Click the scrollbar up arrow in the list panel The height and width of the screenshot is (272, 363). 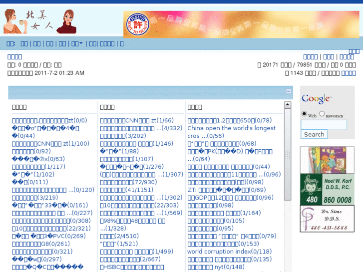(288, 105)
